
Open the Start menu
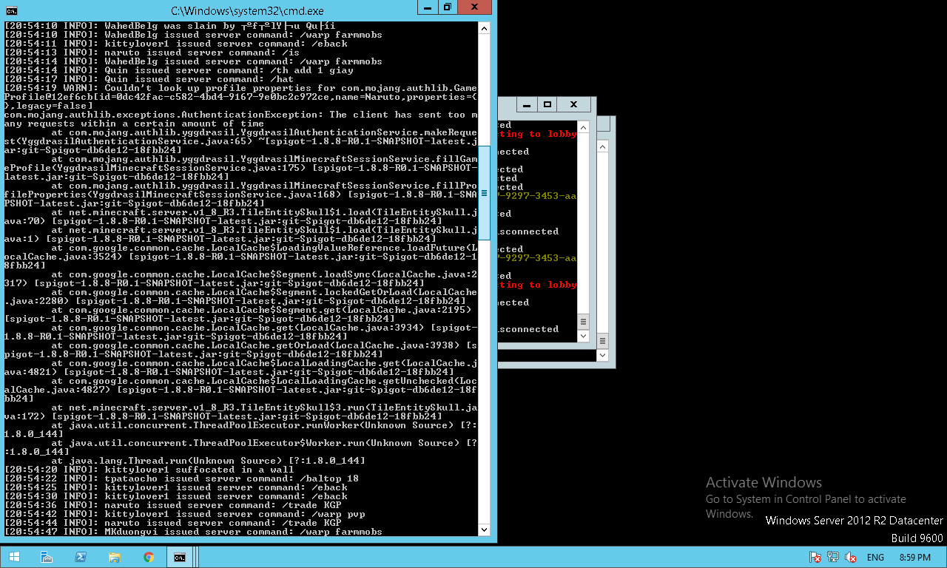click(x=14, y=557)
